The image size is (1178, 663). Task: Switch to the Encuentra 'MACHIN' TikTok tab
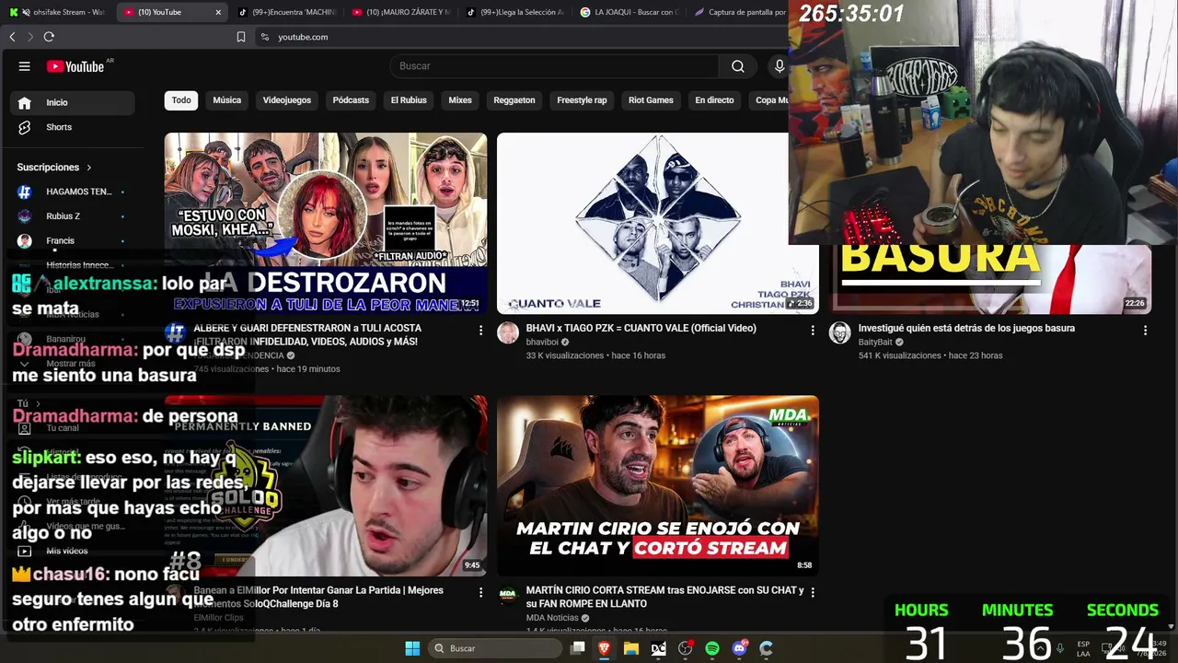(x=287, y=12)
